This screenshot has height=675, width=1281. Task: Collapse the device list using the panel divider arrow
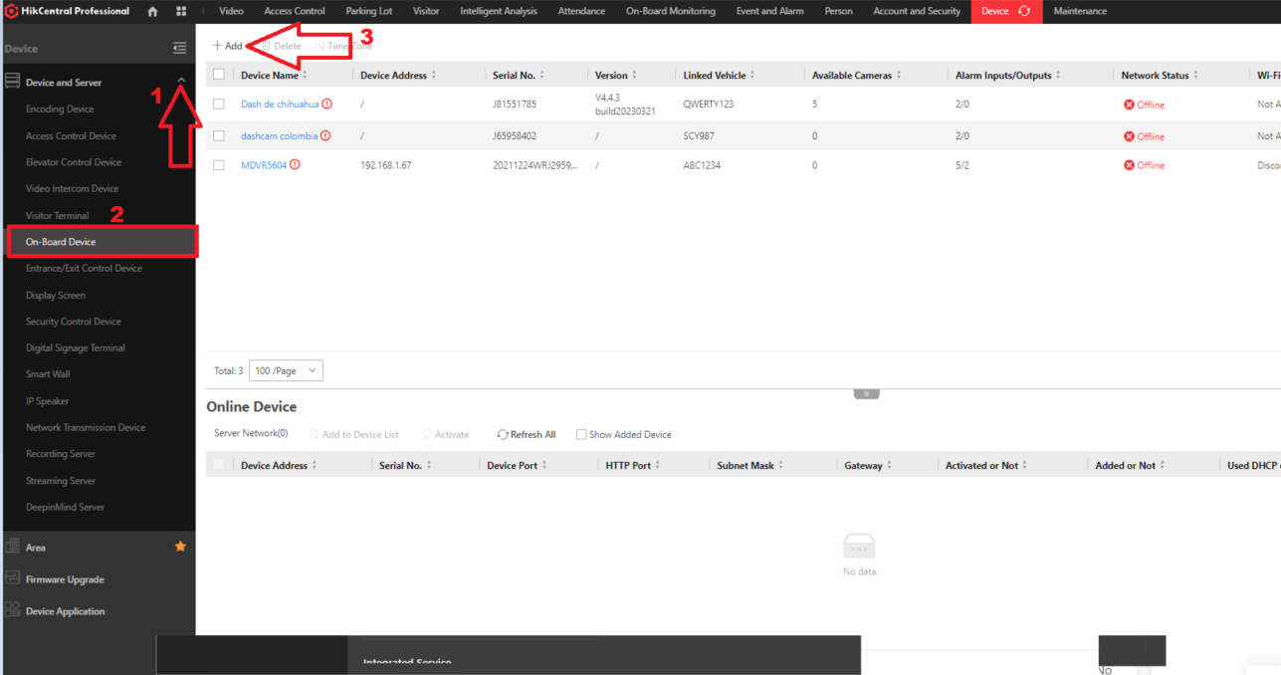(866, 393)
